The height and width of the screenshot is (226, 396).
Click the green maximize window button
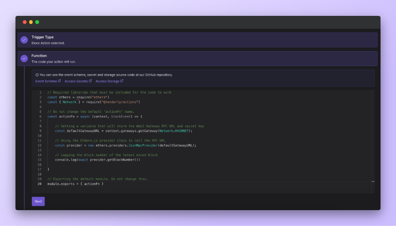pos(37,22)
